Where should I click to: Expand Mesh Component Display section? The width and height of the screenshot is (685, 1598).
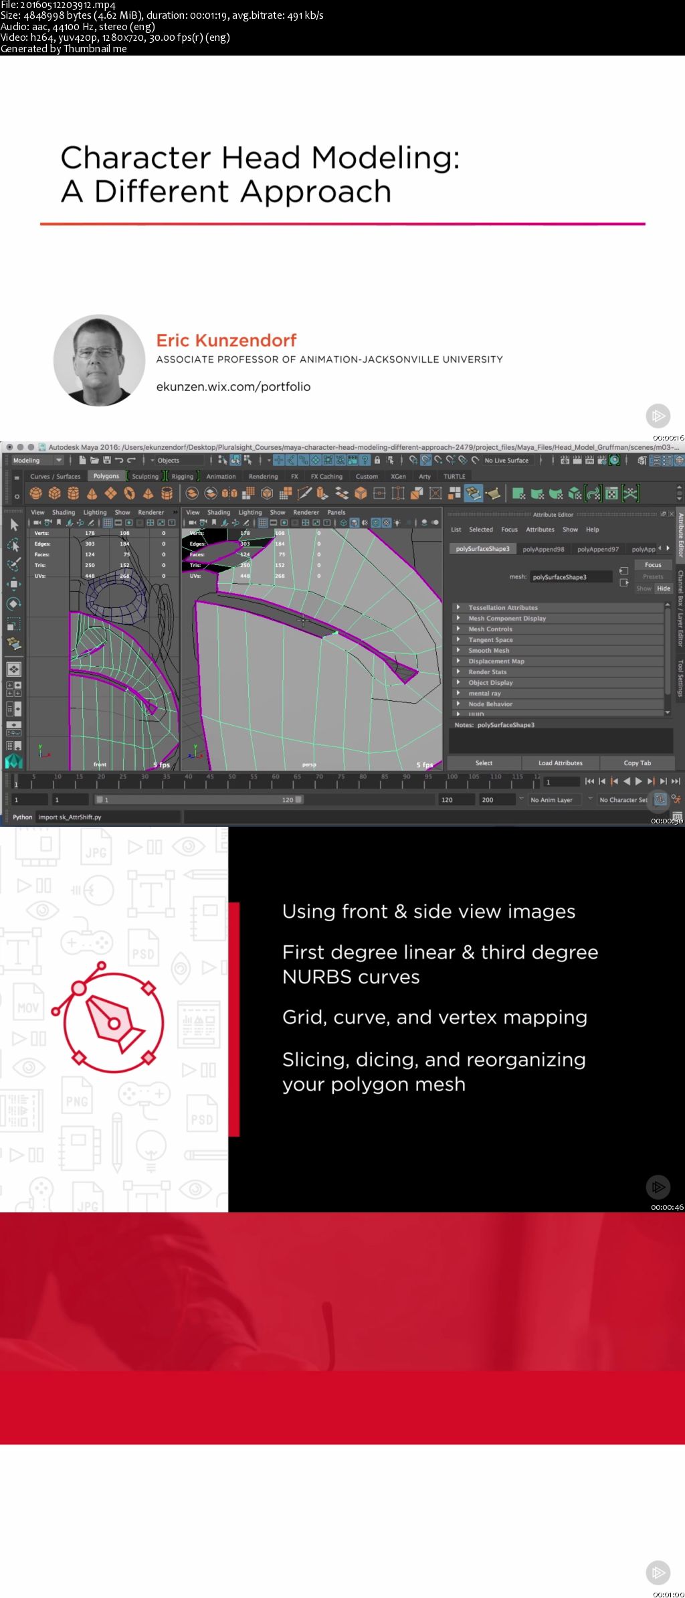point(558,618)
